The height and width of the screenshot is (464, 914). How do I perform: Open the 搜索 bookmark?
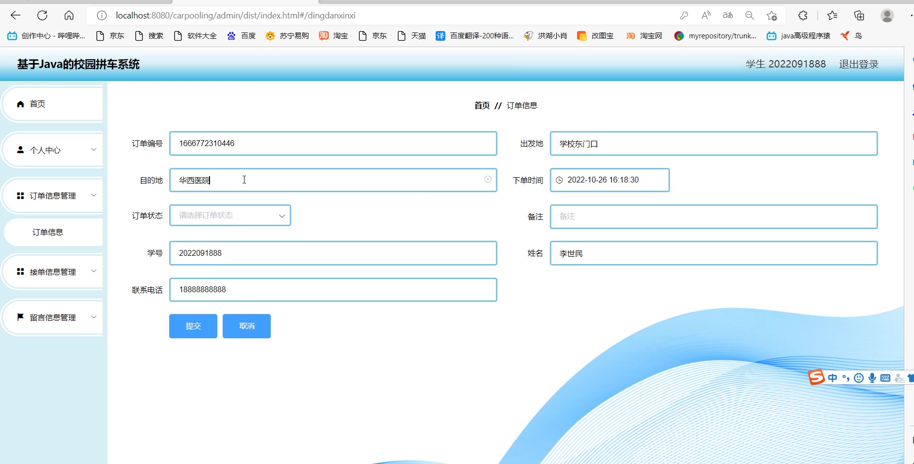pyautogui.click(x=149, y=36)
